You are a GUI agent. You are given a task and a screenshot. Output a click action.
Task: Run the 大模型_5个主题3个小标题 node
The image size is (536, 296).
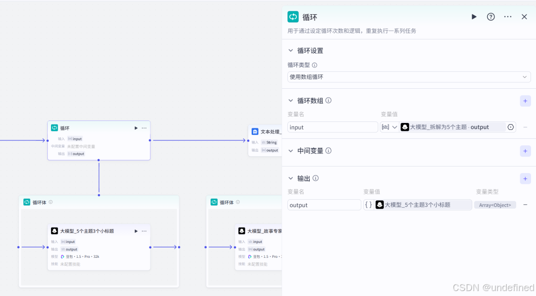click(x=135, y=231)
